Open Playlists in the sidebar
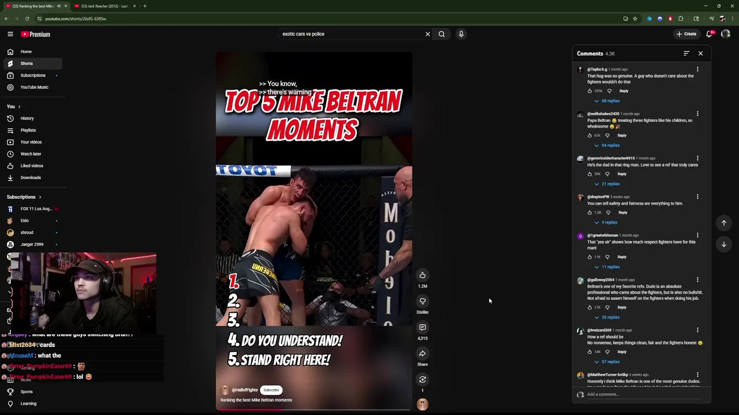 pyautogui.click(x=32, y=130)
